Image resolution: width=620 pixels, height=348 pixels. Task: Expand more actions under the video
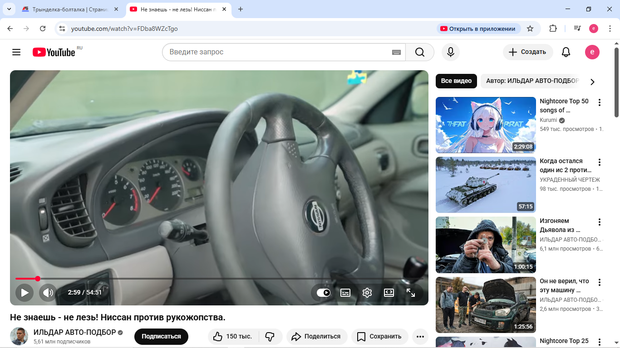420,337
